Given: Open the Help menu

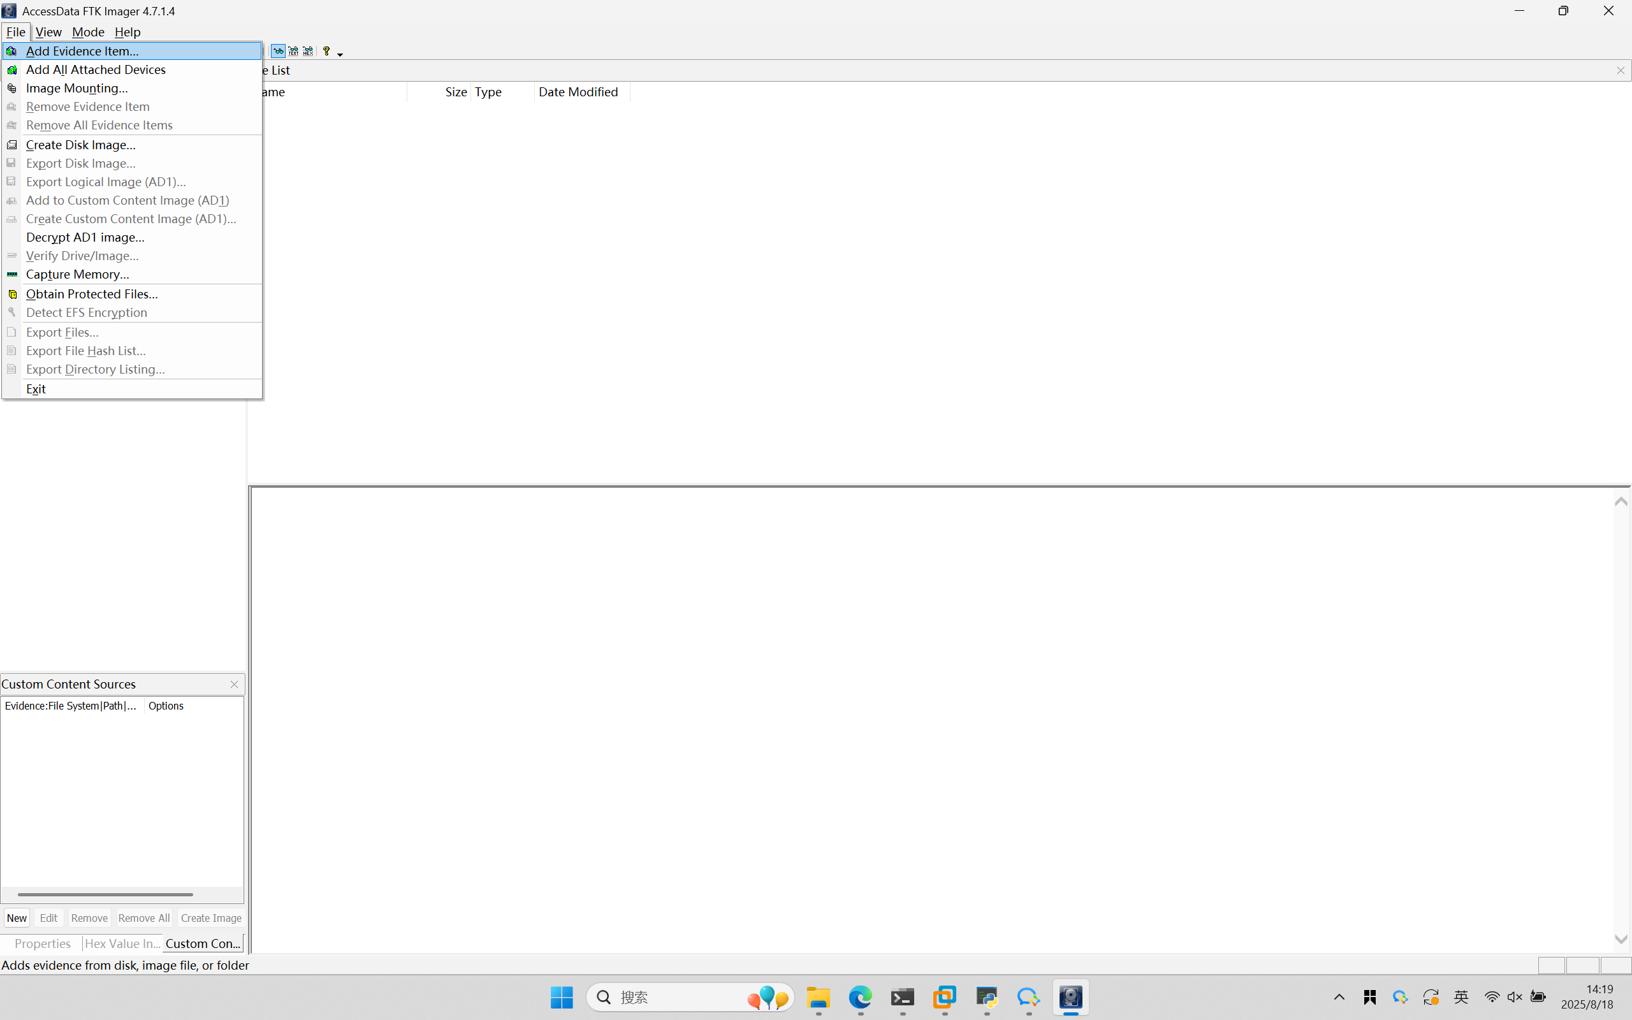Looking at the screenshot, I should (x=127, y=32).
